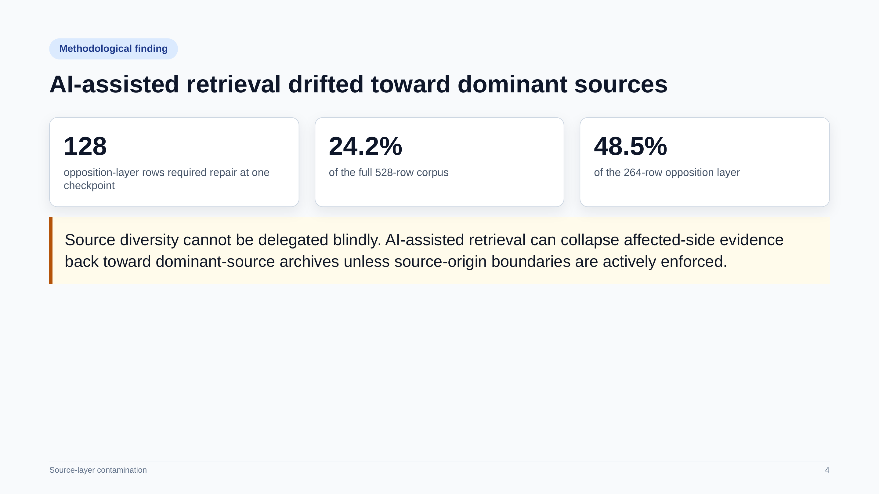Select the slide title about AI-assisted retrieval
The height and width of the screenshot is (494, 879).
[358, 84]
